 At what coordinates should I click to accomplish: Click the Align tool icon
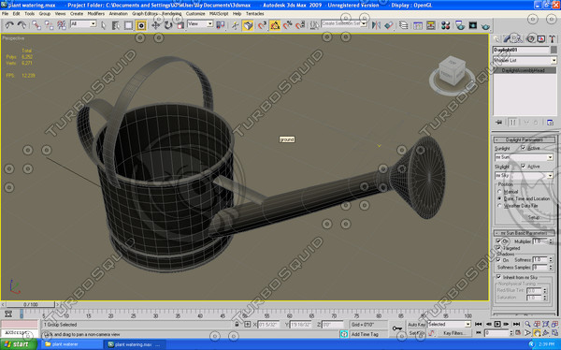coord(389,25)
